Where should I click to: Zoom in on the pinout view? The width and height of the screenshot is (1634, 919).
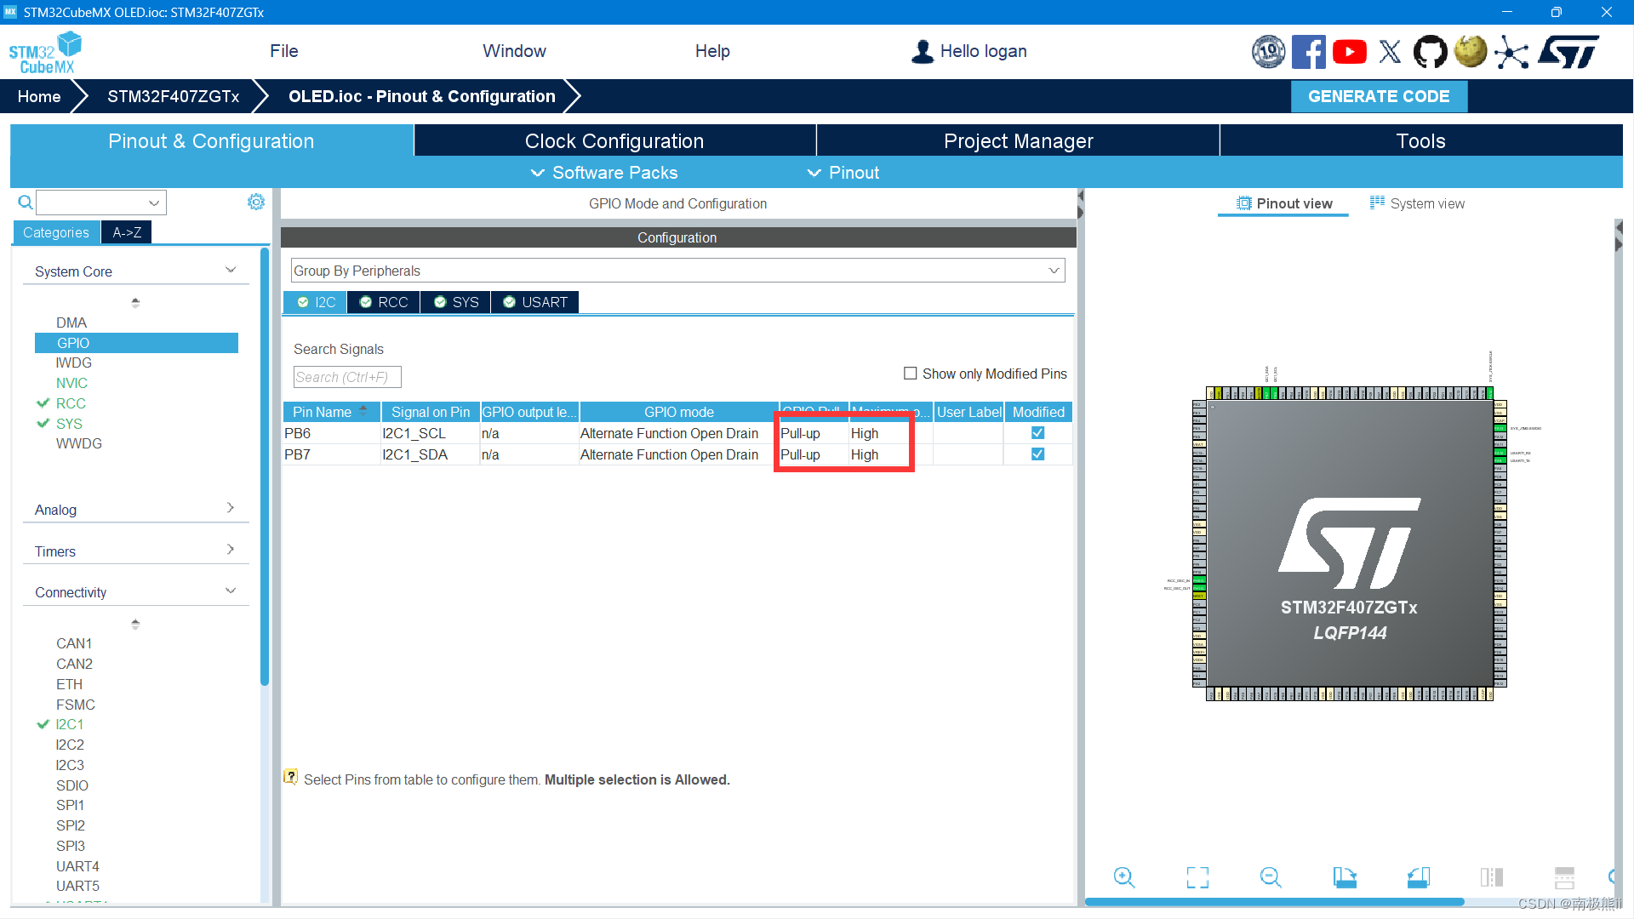click(x=1123, y=877)
